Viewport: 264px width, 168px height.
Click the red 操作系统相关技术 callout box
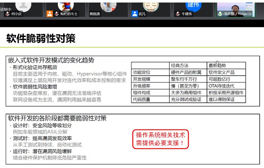[x=160, y=139]
